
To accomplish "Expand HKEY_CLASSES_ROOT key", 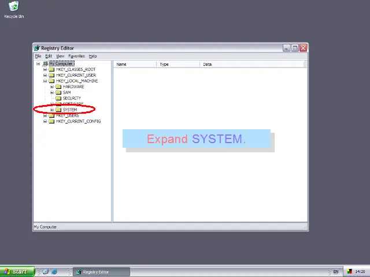I will [45, 69].
